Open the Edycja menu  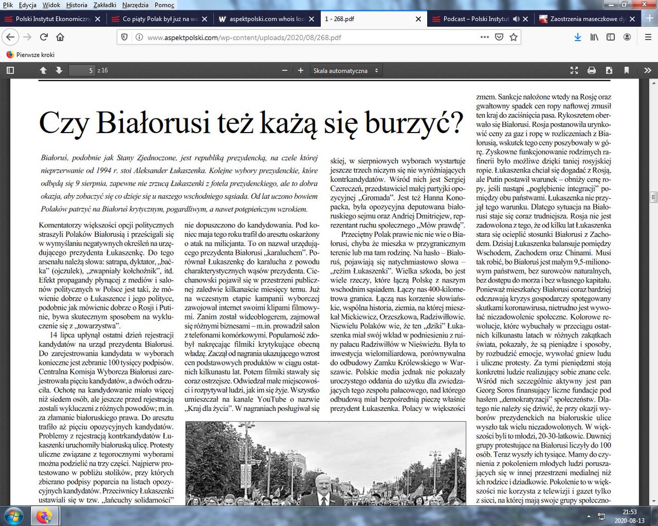pyautogui.click(x=27, y=4)
